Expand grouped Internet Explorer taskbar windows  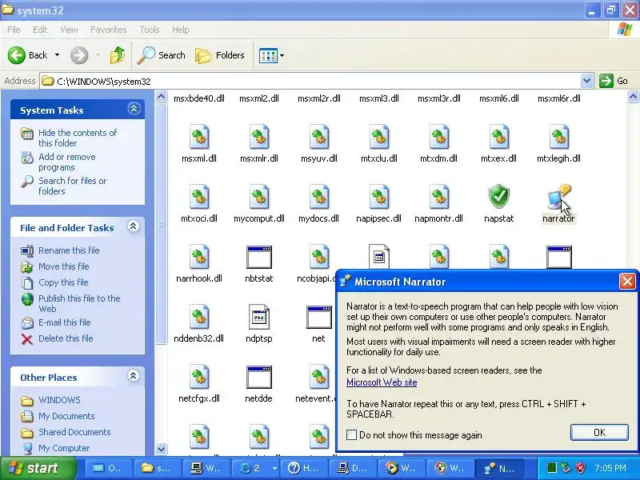tap(274, 468)
